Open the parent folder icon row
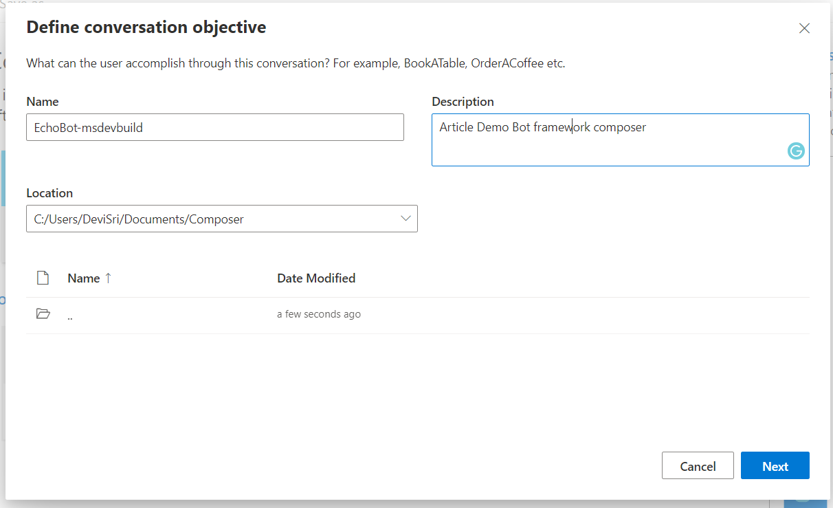Viewport: 833px width, 508px height. pos(43,314)
